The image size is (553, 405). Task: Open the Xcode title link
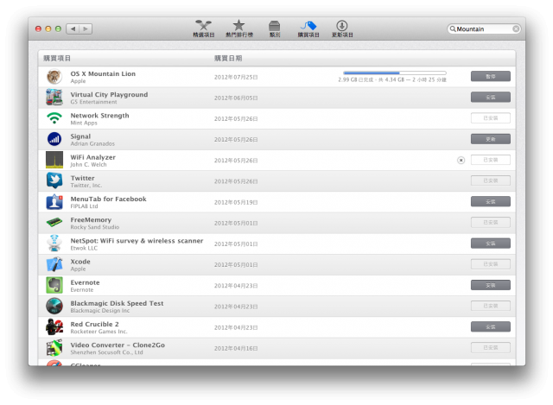[80, 262]
